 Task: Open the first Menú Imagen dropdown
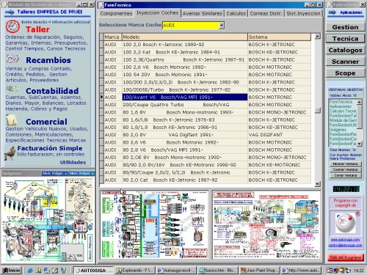(x=54, y=173)
